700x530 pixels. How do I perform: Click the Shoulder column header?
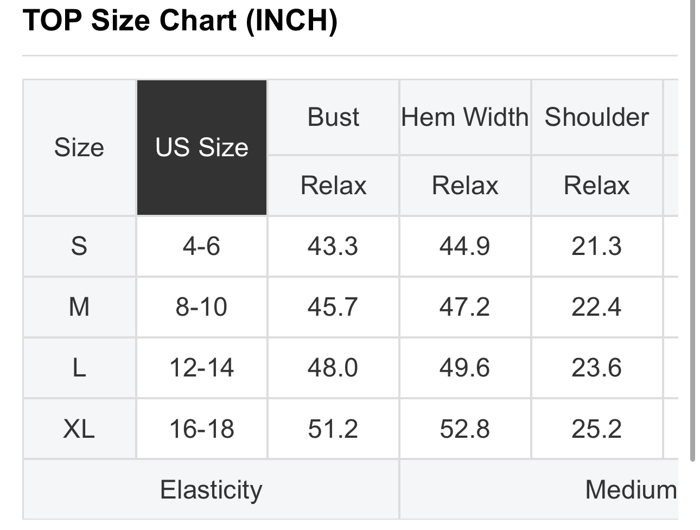[x=597, y=117]
